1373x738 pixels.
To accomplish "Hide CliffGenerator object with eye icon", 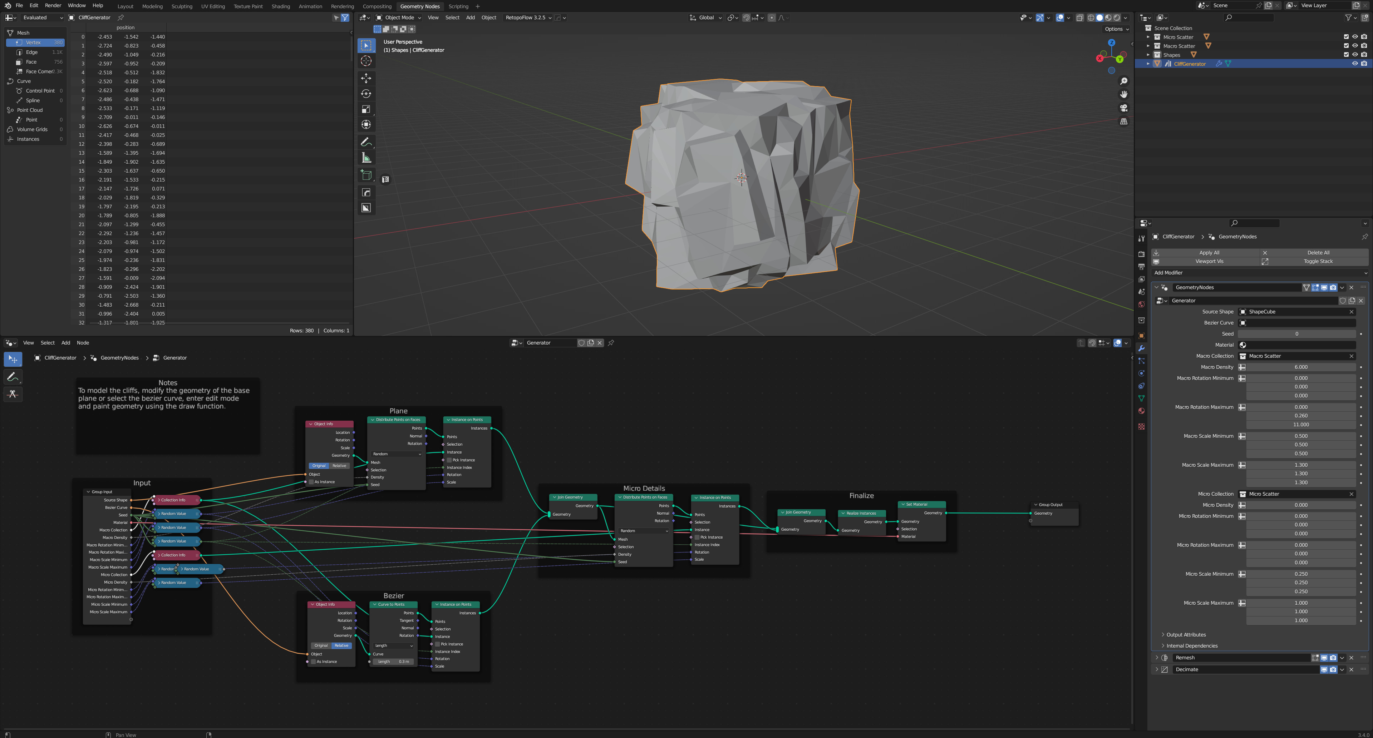I will (x=1355, y=63).
